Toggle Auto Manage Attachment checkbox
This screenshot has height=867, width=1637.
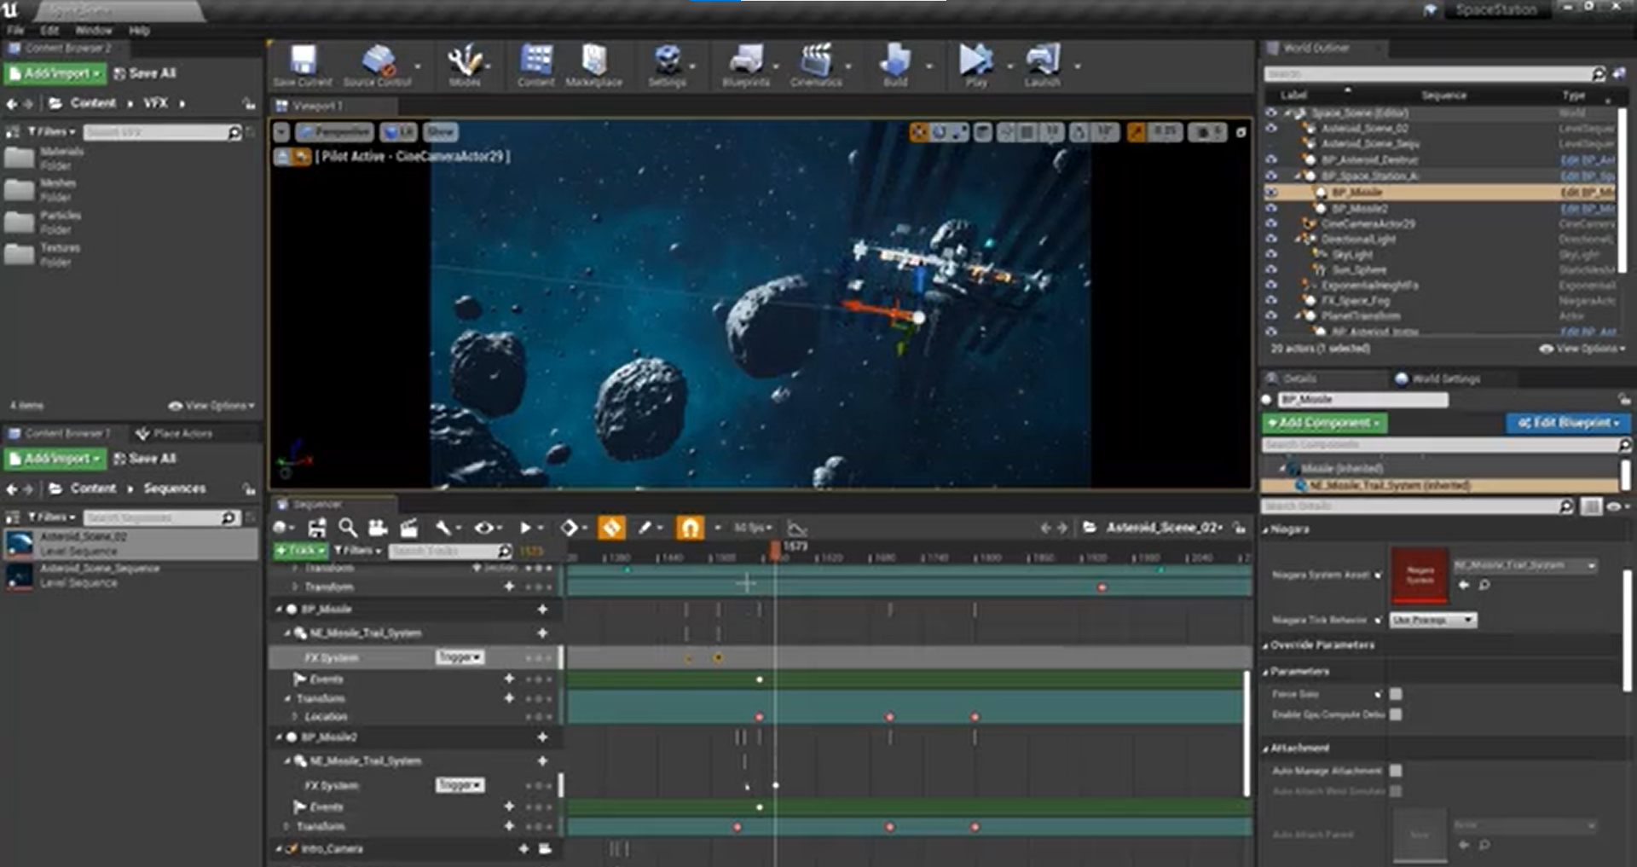tap(1396, 771)
